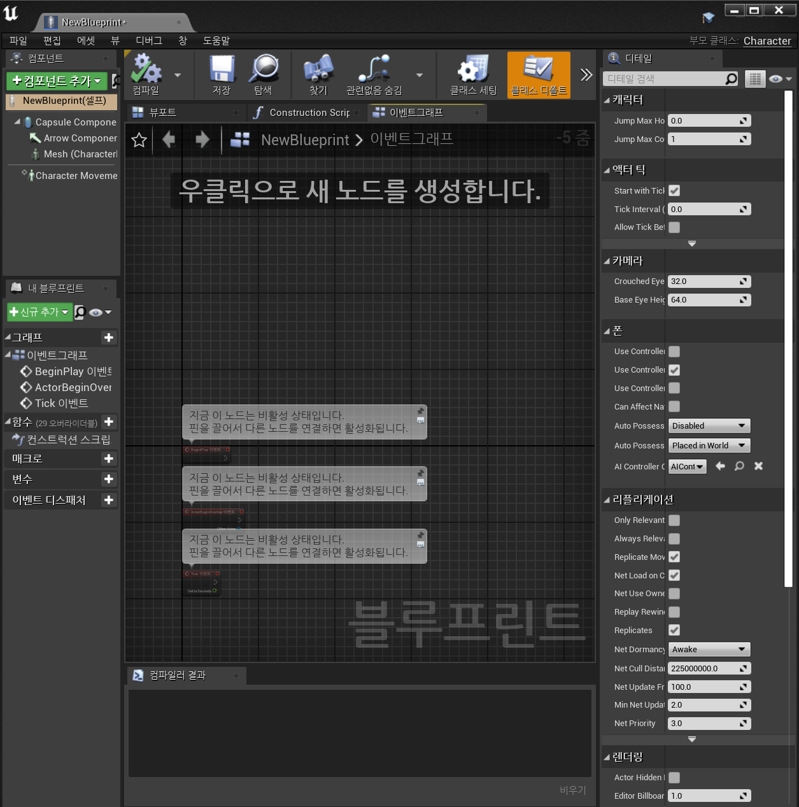The image size is (799, 807).
Task: Toggle Actor Hidden in Game checkbox
Action: click(x=674, y=777)
